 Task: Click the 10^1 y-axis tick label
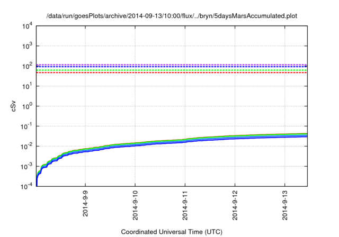pos(28,86)
